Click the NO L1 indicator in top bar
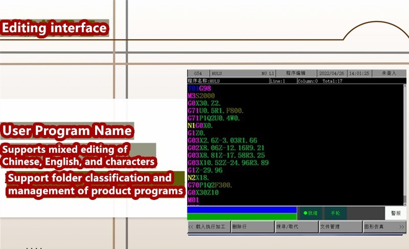Viewport: 409px width, 249px height. [x=267, y=74]
